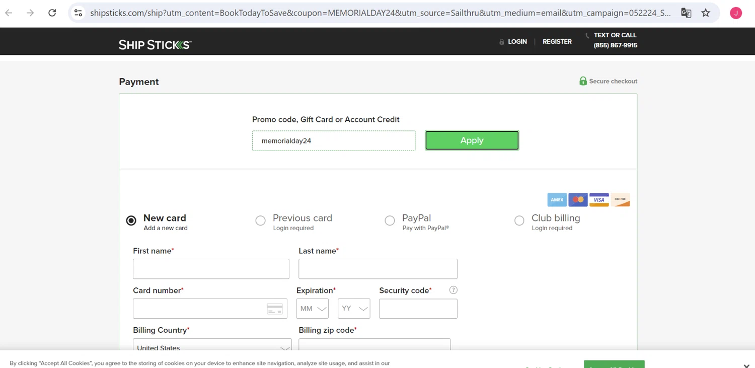
Task: Click the security code help question mark
Action: click(x=453, y=290)
